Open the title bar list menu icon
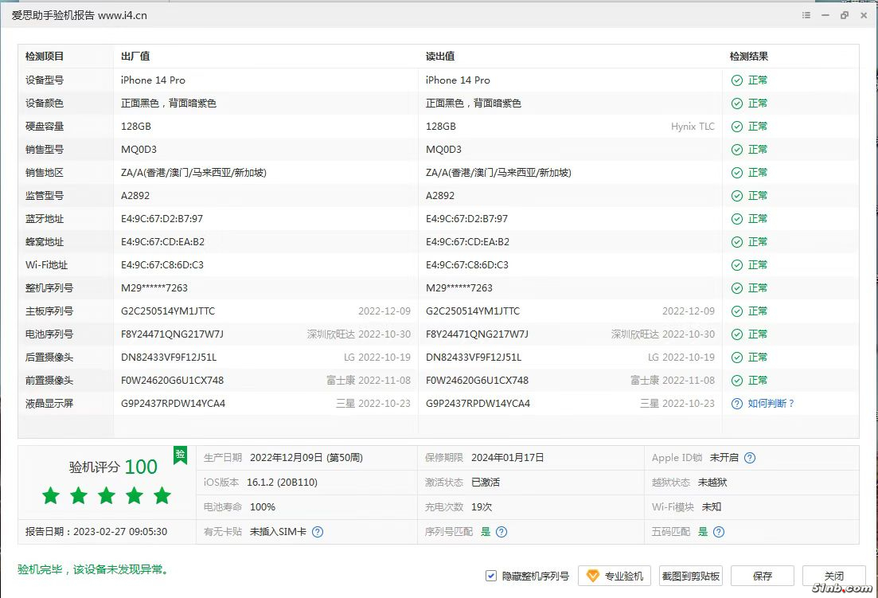Viewport: 878px width, 598px height. point(806,15)
